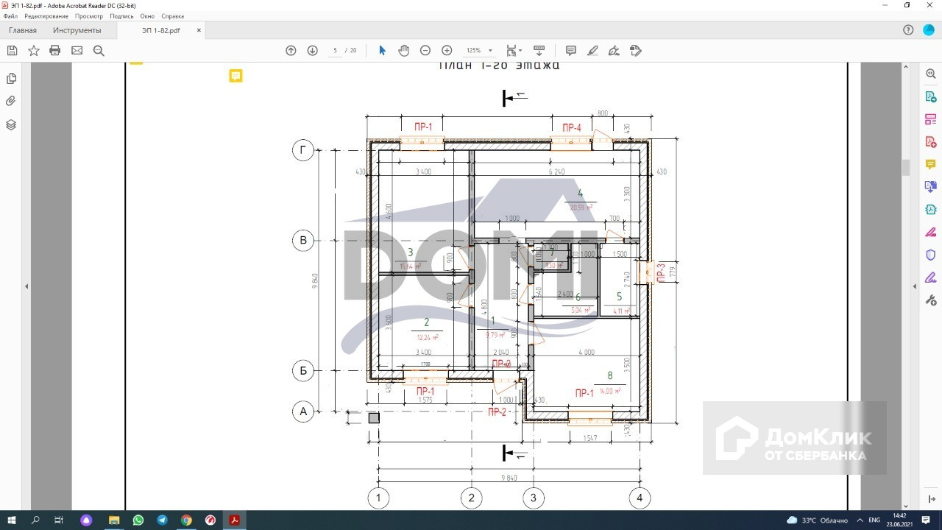Click the yellow sticky note on the page

coord(235,76)
